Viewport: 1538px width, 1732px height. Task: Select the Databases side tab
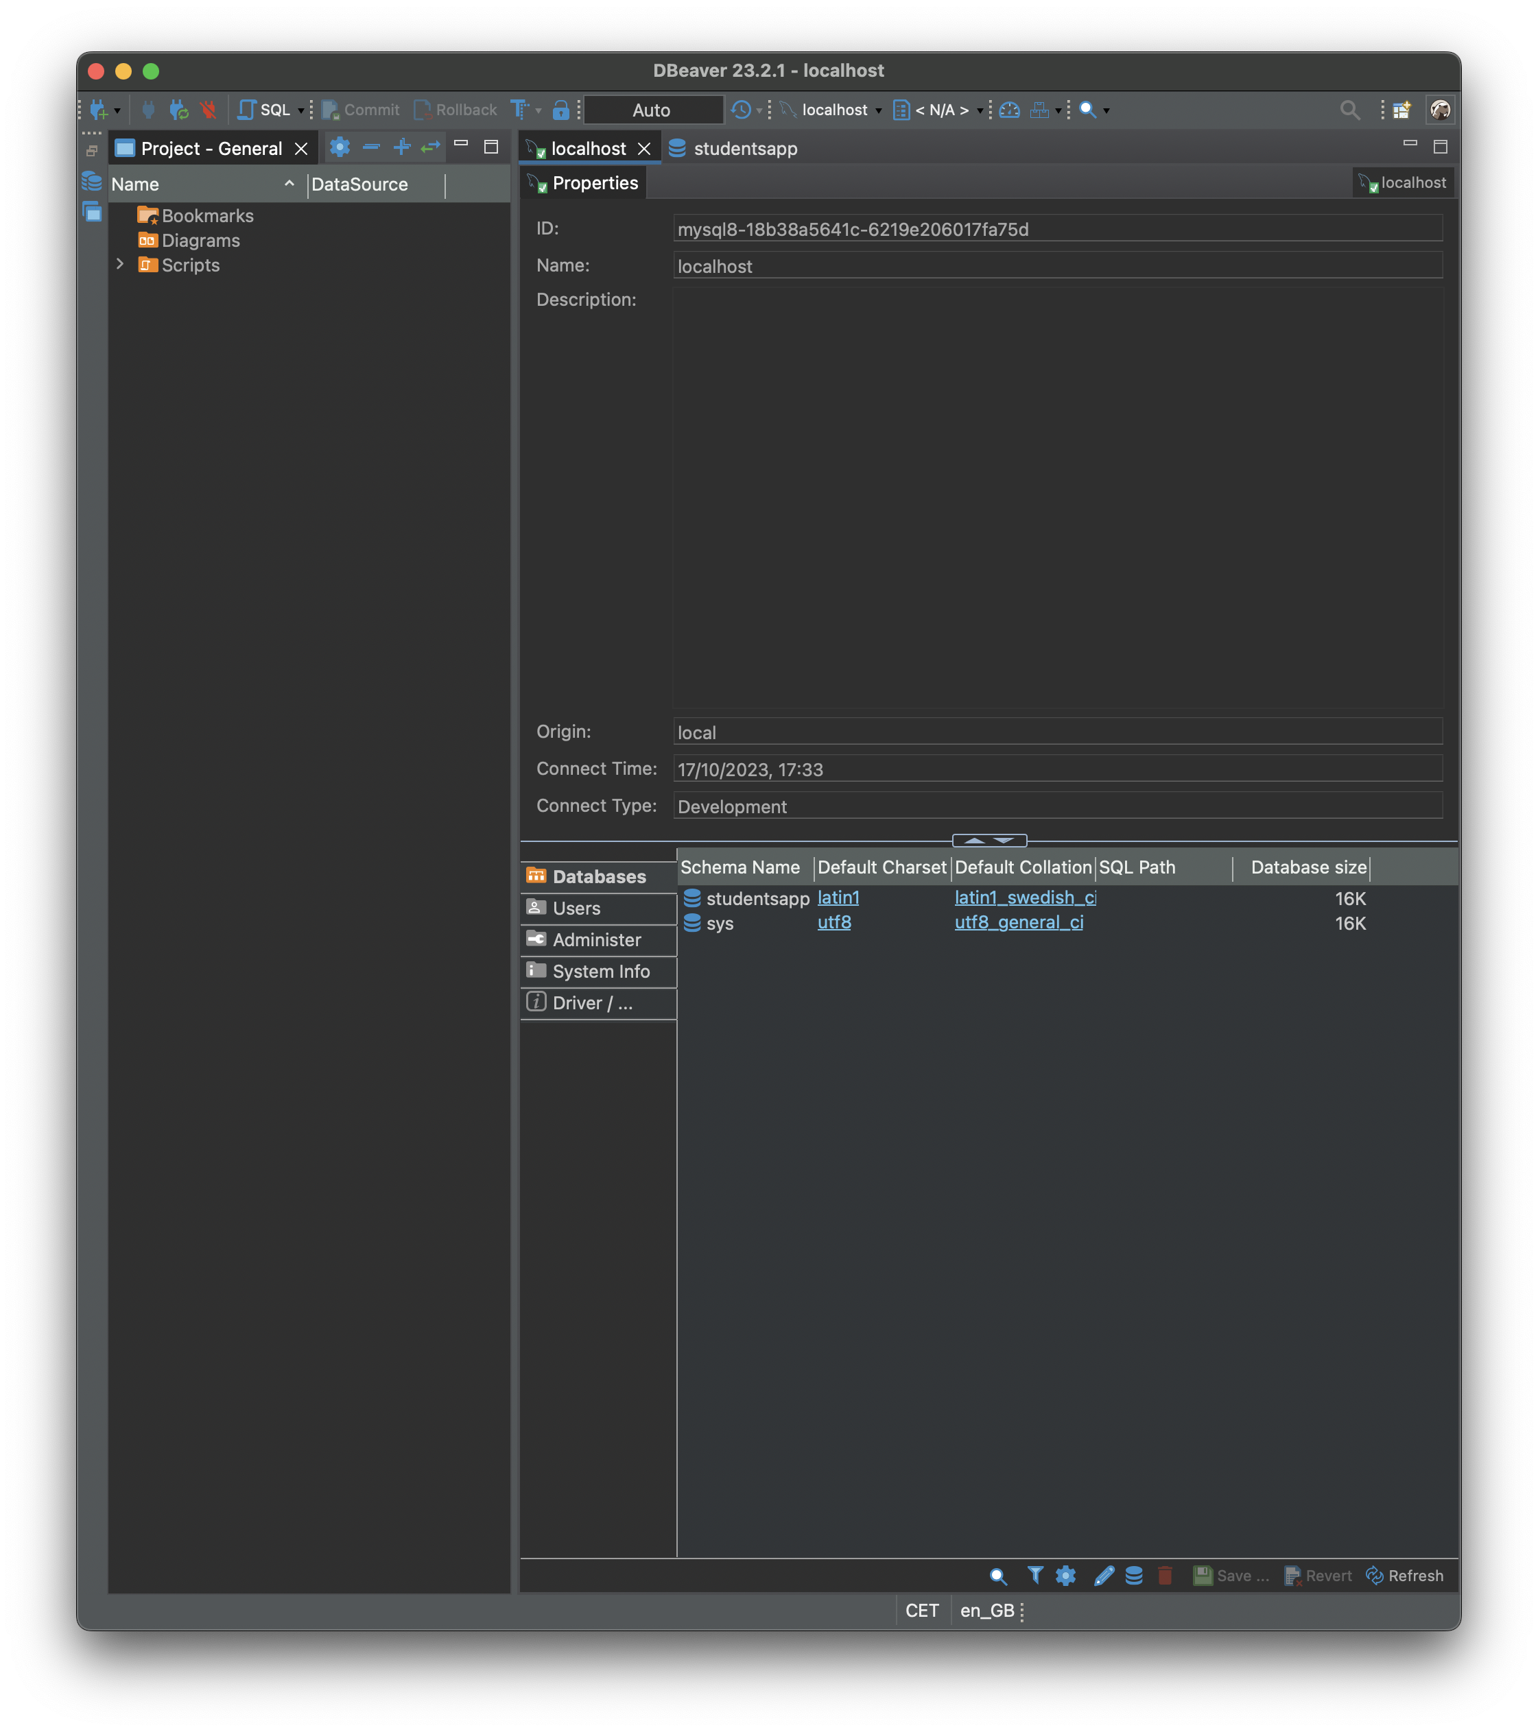point(599,876)
